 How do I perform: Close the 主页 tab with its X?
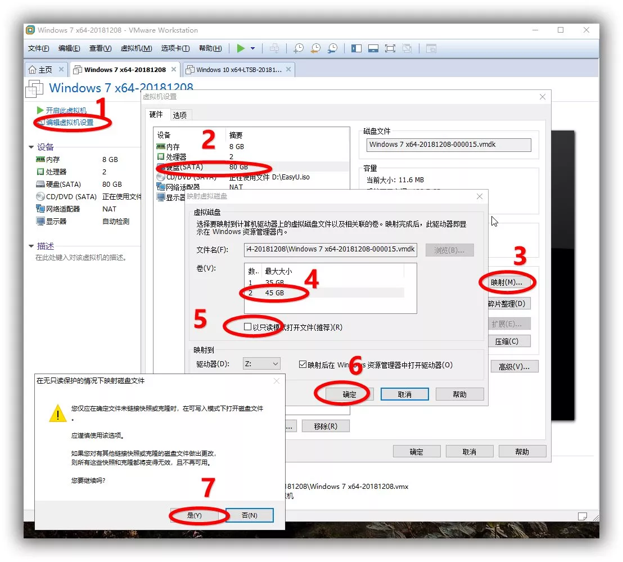pyautogui.click(x=61, y=69)
